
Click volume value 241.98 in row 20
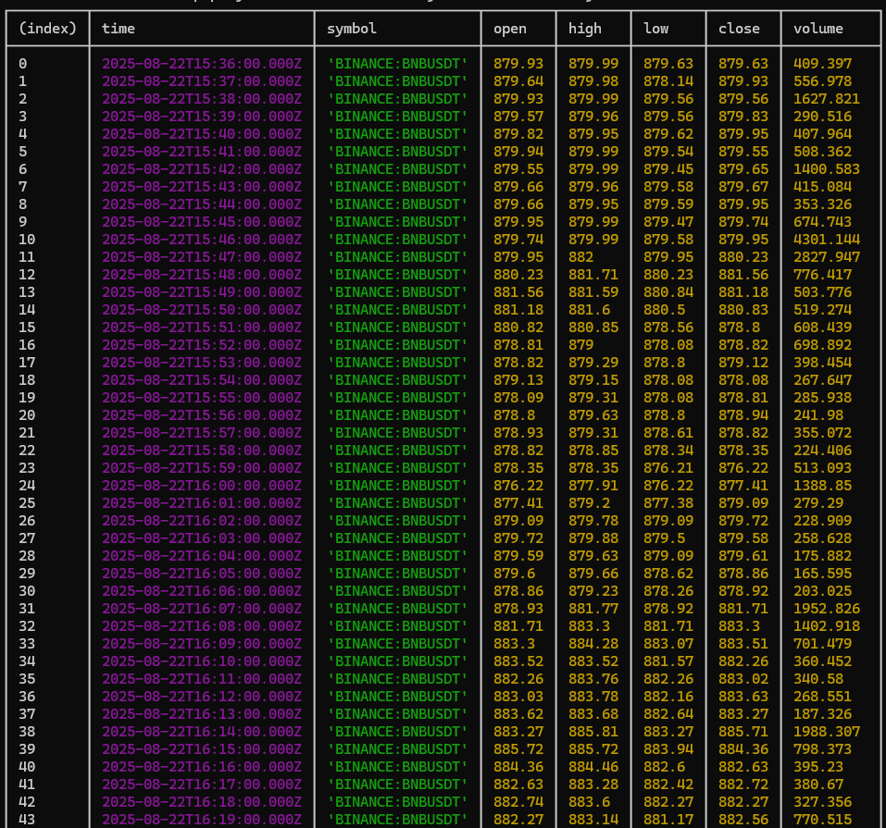coord(818,415)
